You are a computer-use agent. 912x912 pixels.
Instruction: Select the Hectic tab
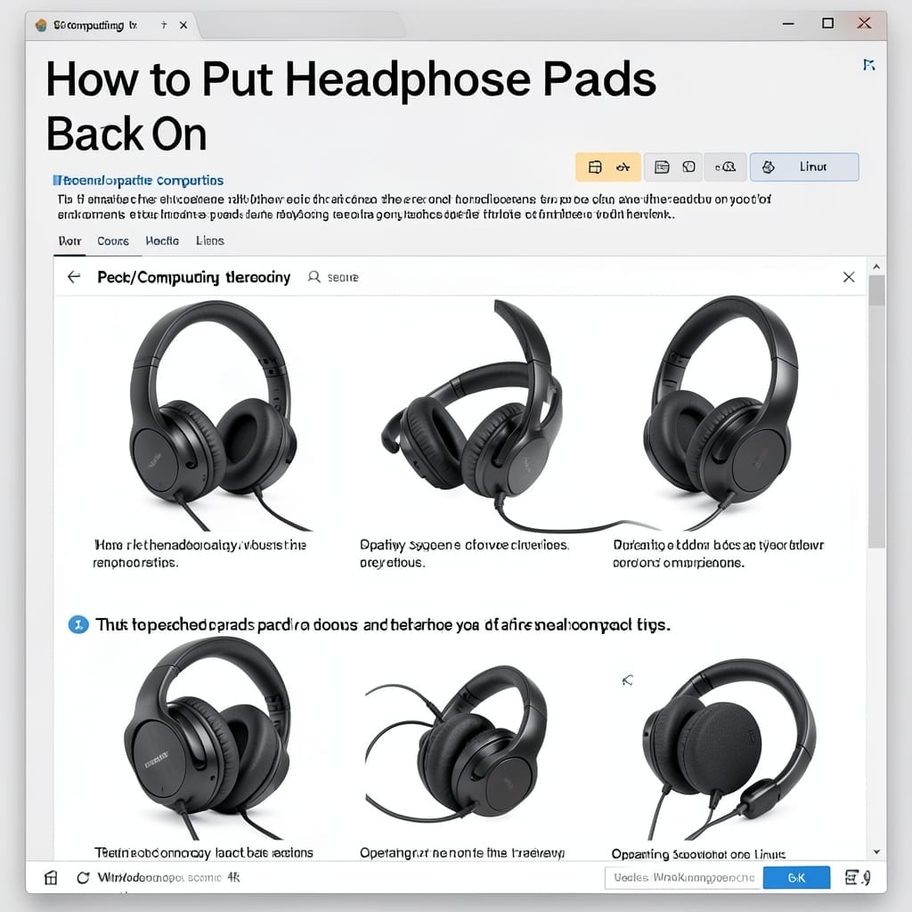click(162, 240)
